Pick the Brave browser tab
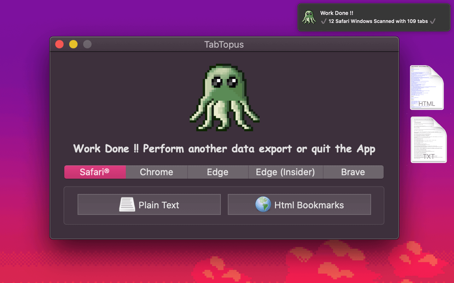This screenshot has height=283, width=454. tap(353, 172)
